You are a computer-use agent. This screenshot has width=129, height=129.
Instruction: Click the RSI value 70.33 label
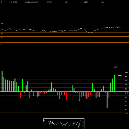[x=119, y=27]
